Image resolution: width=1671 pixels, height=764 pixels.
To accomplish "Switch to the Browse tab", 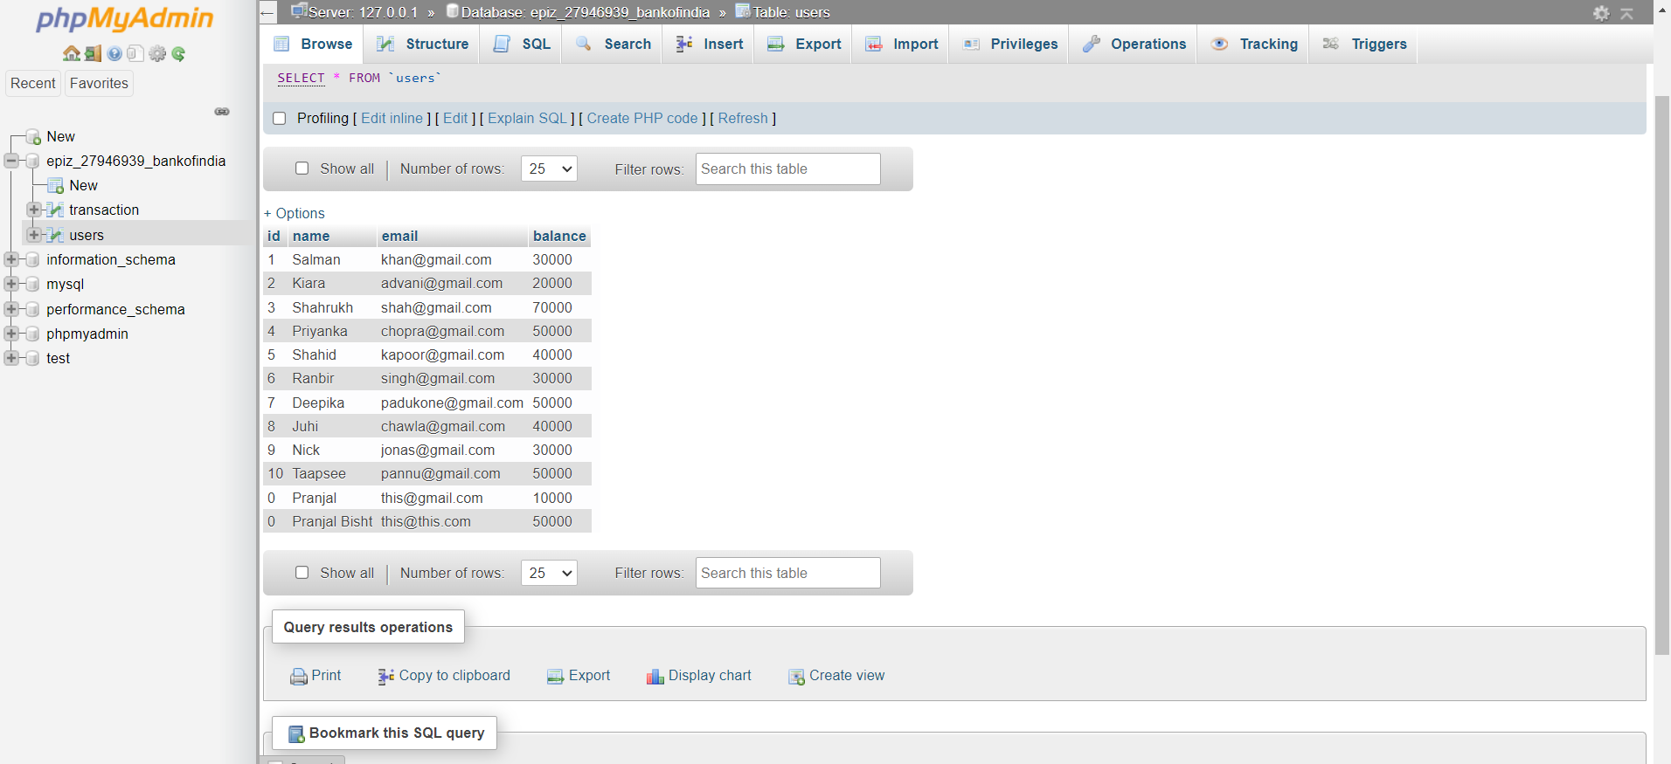I will coord(314,44).
